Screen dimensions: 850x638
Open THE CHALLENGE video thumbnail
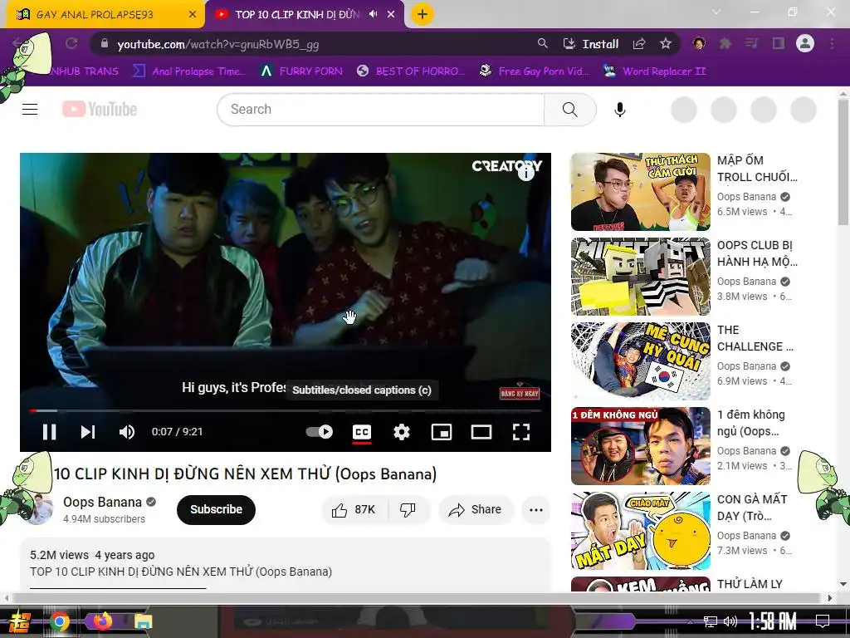tap(640, 361)
